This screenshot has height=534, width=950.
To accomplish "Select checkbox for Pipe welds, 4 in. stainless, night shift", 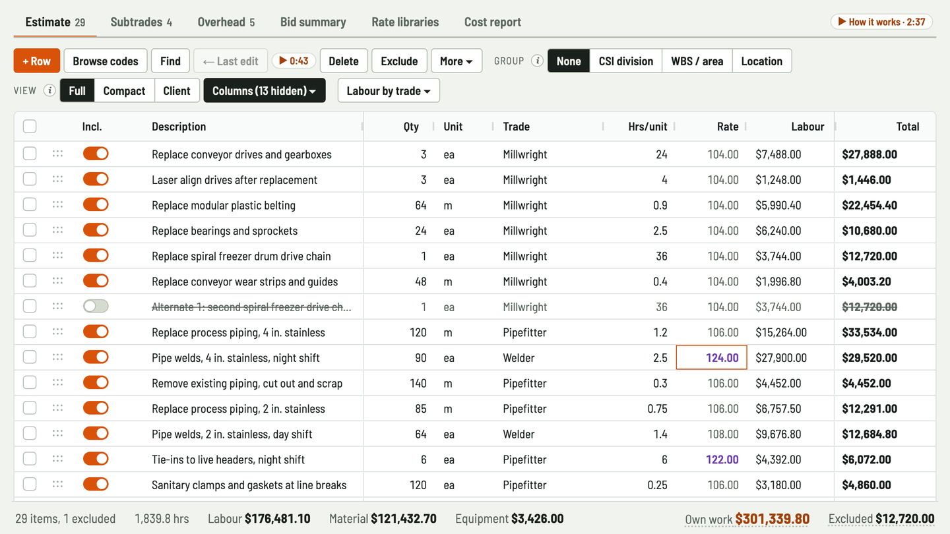I will click(x=30, y=357).
